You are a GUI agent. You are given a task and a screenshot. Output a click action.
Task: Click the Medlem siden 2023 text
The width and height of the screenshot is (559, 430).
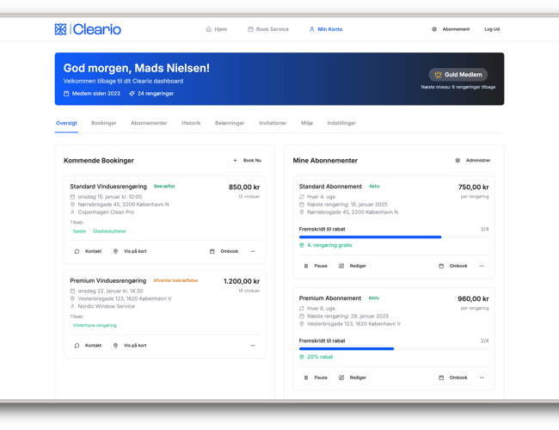tap(96, 94)
